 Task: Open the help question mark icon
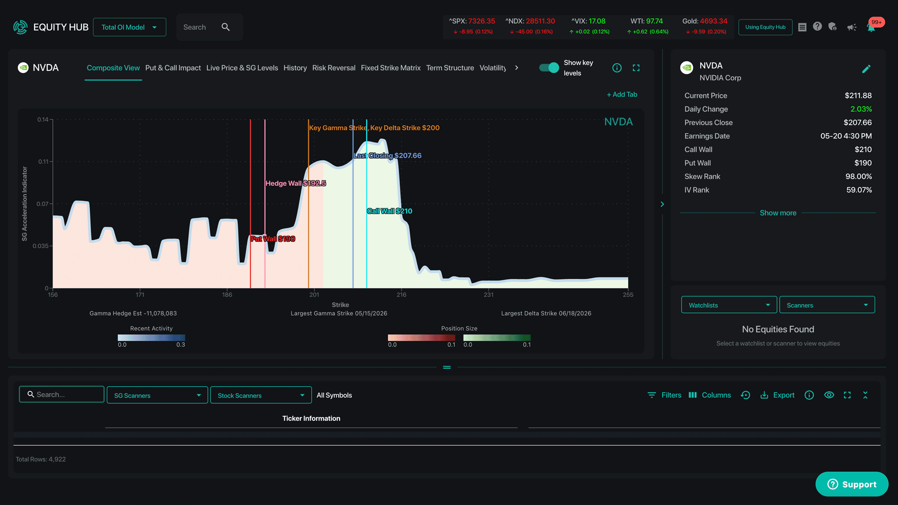click(817, 27)
